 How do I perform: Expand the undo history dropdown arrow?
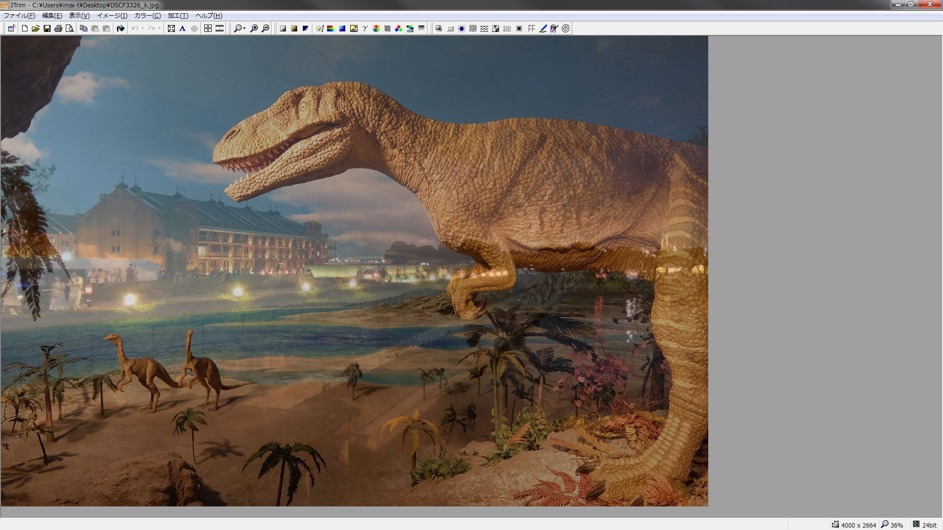[142, 28]
